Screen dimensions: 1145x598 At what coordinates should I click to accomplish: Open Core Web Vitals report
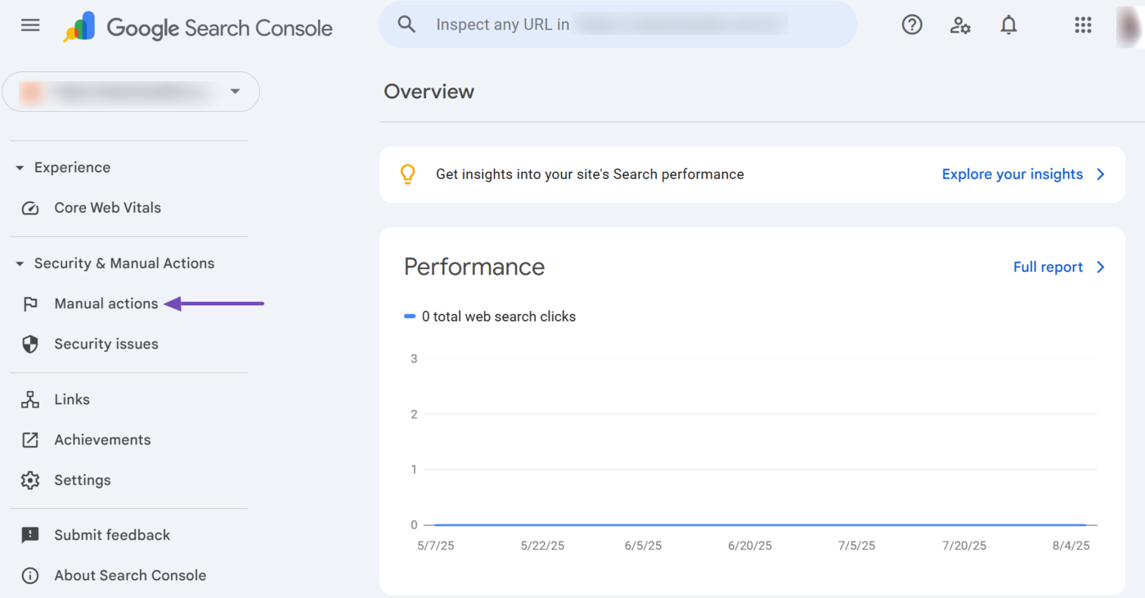(107, 208)
